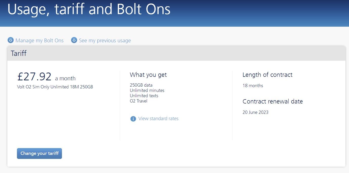Open Manage my Bolt Ons
Viewport: 349px width, 173px height.
coord(39,40)
